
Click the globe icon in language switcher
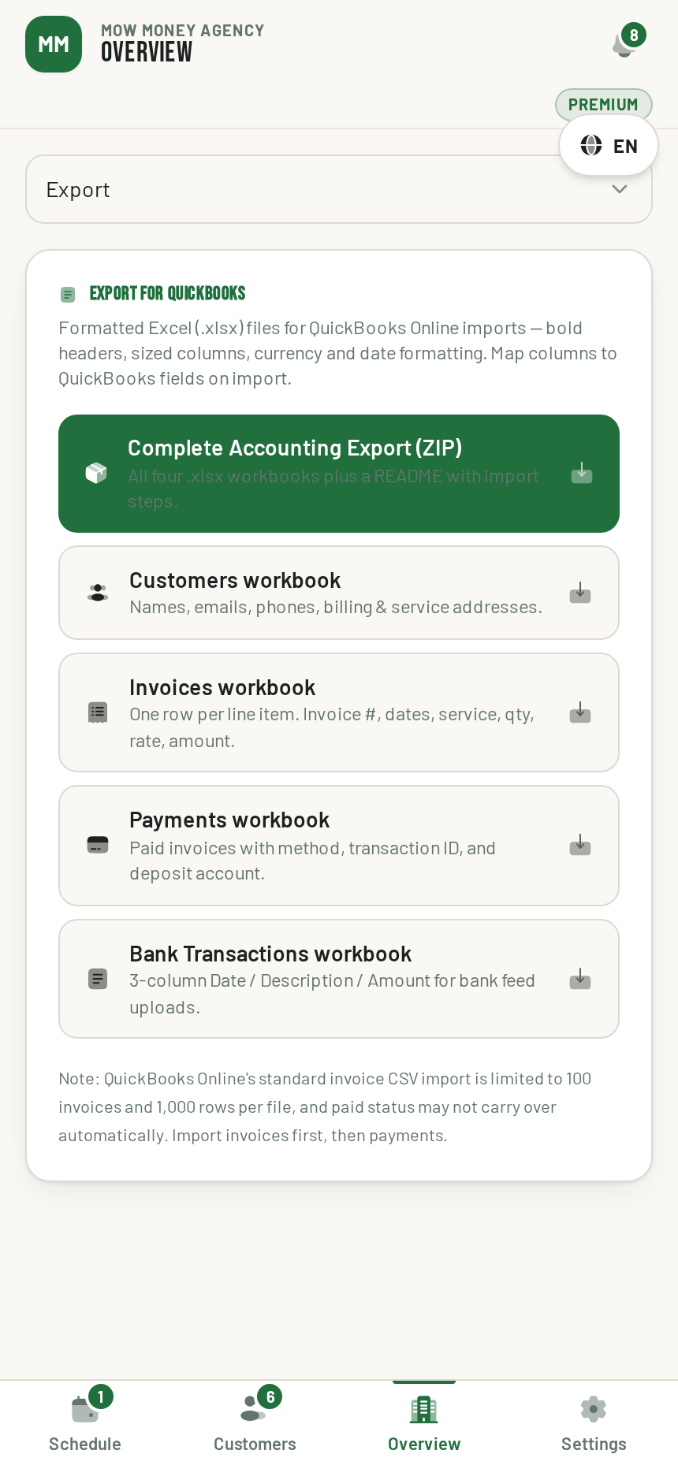591,145
